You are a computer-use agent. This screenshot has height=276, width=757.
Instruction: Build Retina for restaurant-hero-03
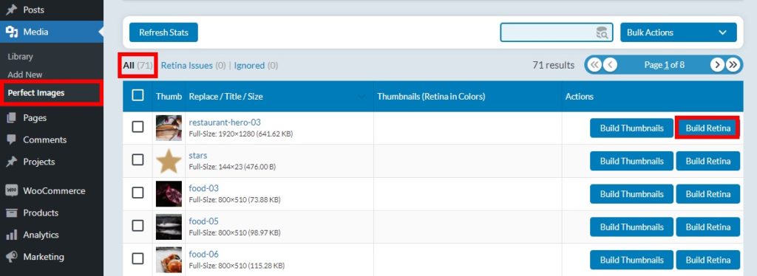point(707,128)
